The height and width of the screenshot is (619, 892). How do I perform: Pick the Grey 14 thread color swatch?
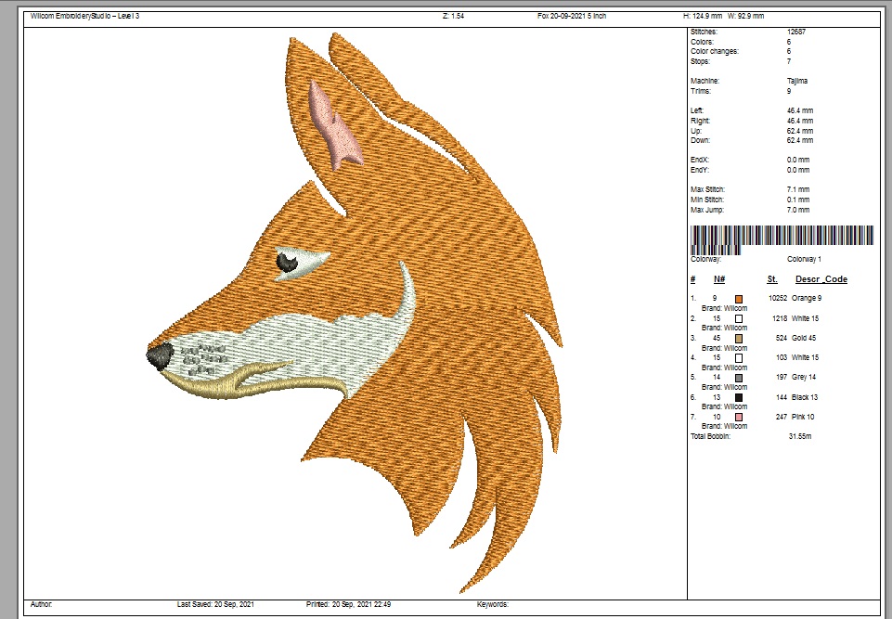point(739,378)
